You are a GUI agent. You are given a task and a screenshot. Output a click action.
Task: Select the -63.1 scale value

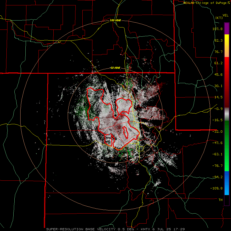[x=217, y=154]
